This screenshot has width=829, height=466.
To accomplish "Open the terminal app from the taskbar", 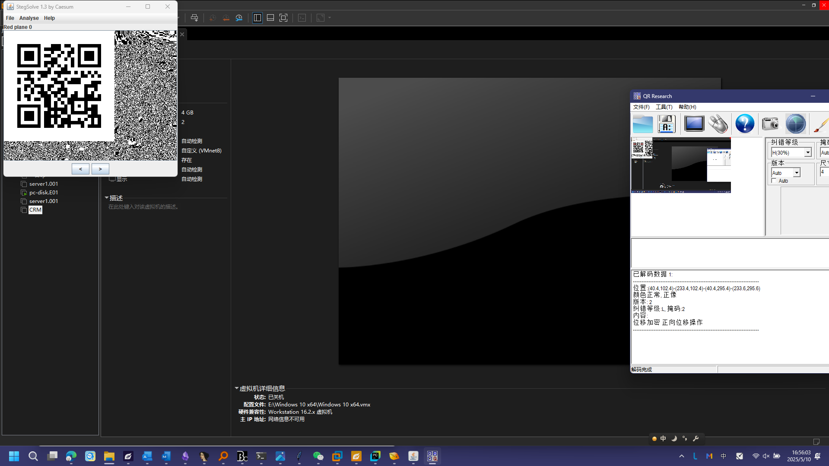I will [261, 456].
